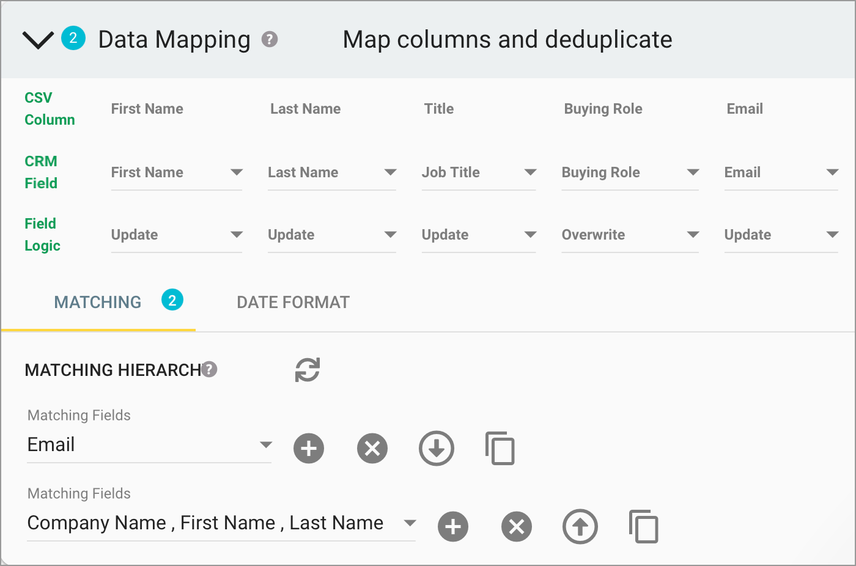This screenshot has width=856, height=566.
Task: Remove the Company Name matching row
Action: 517,527
